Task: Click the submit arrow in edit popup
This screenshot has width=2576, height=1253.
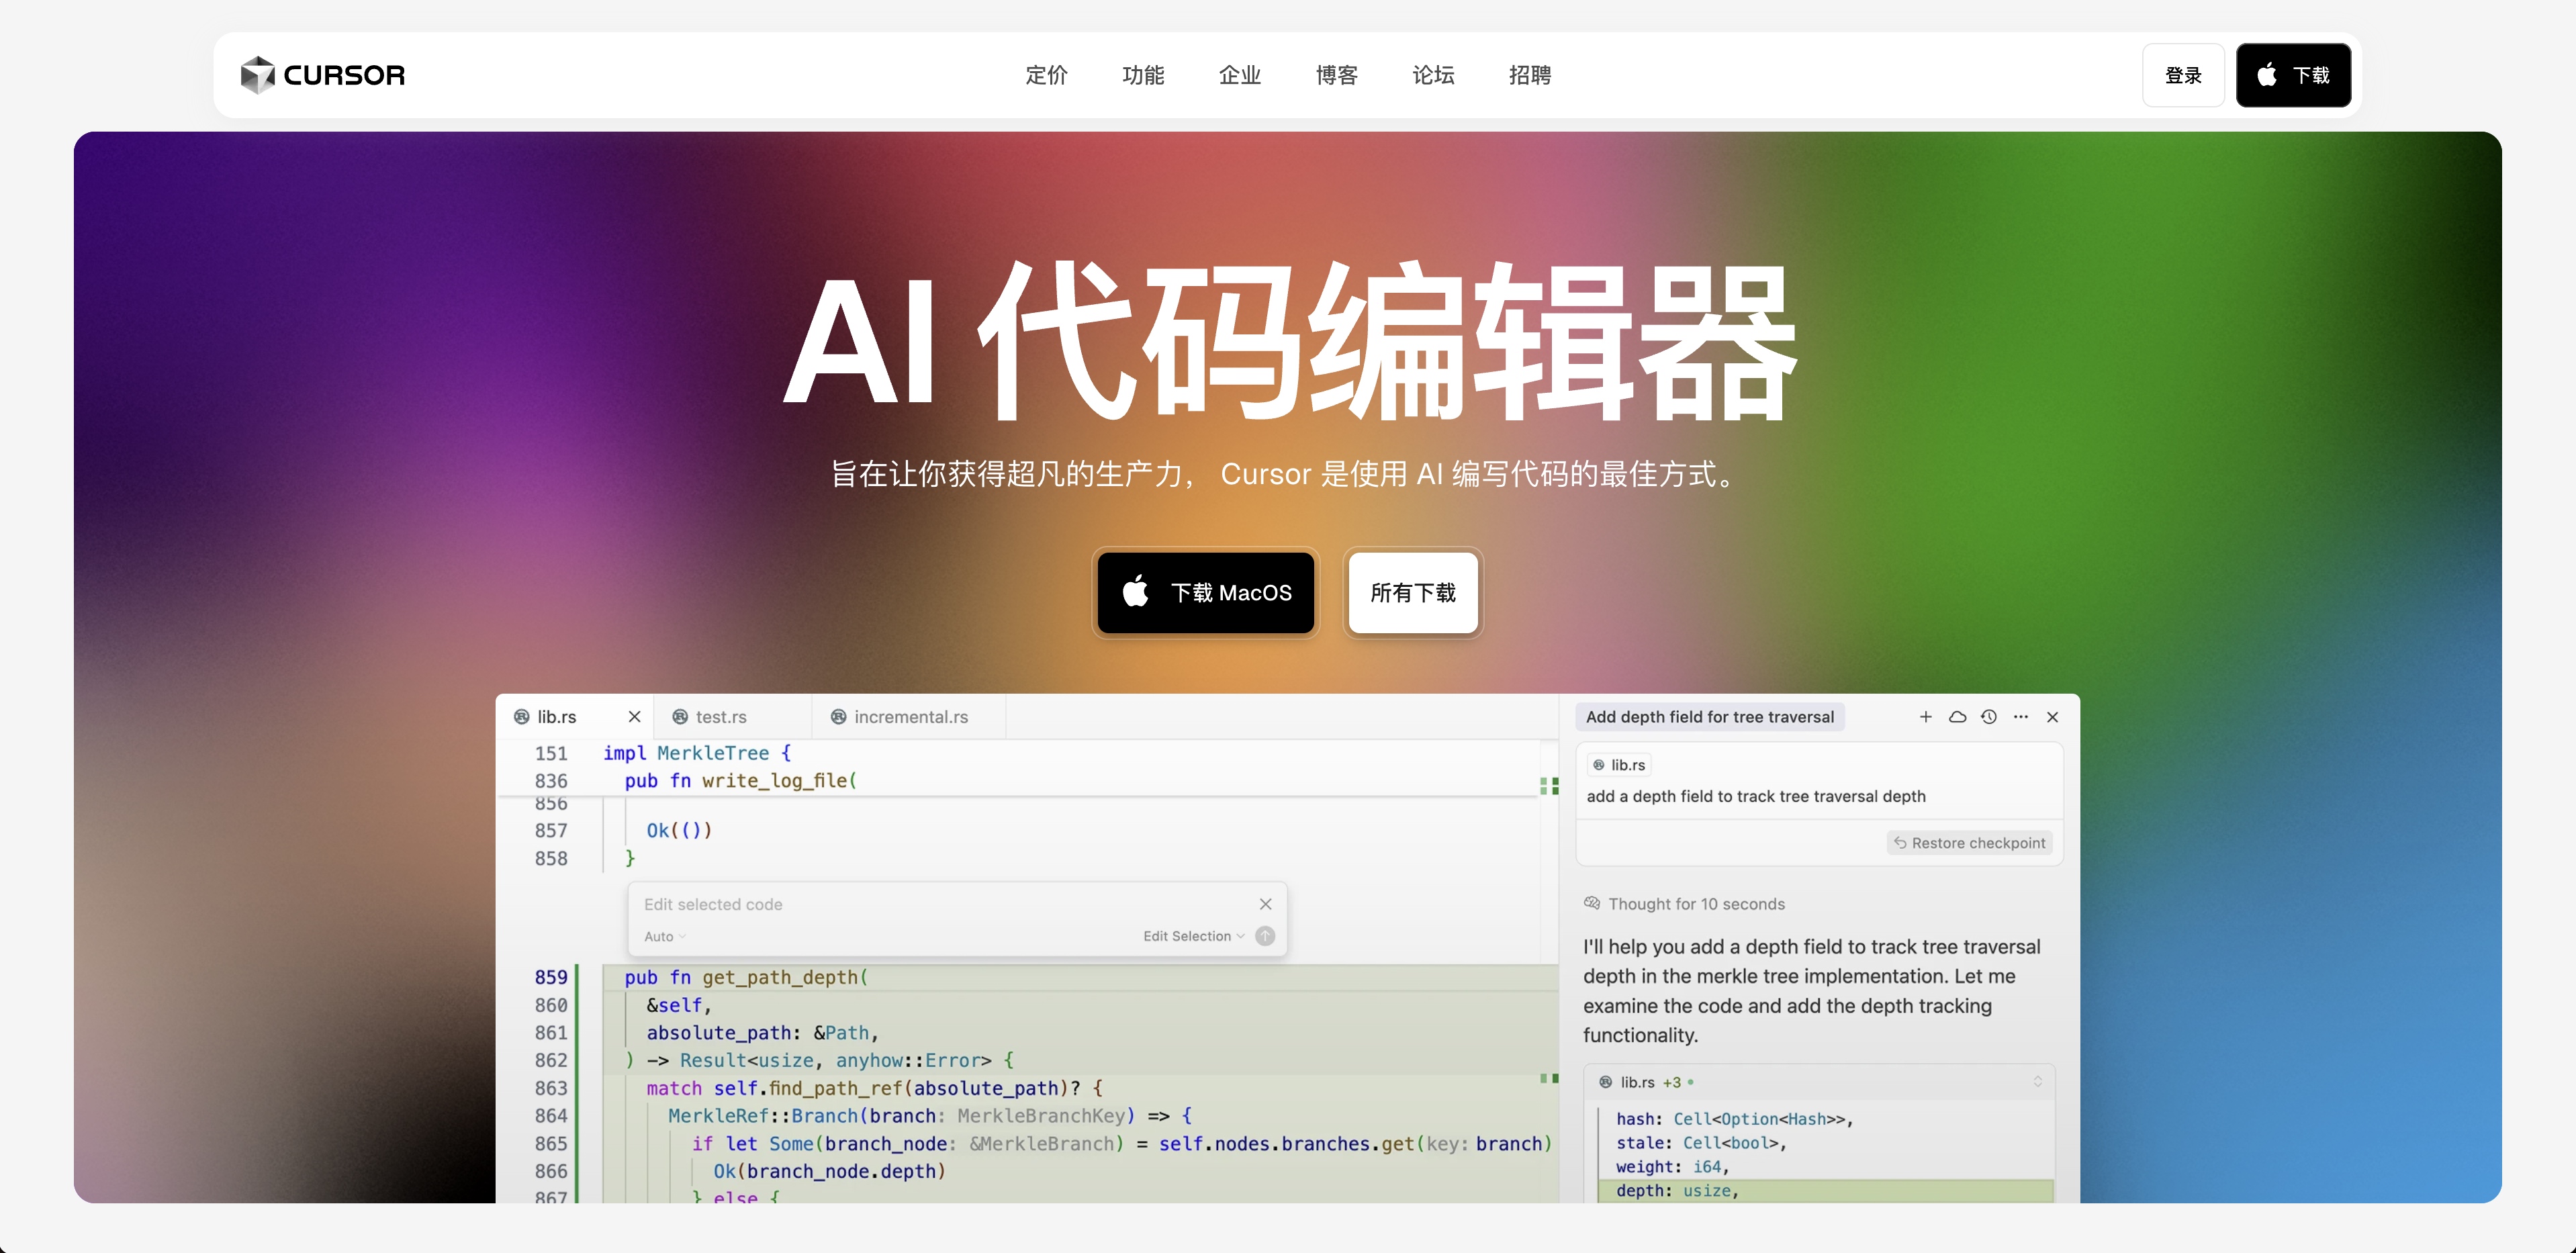Action: 1265,937
